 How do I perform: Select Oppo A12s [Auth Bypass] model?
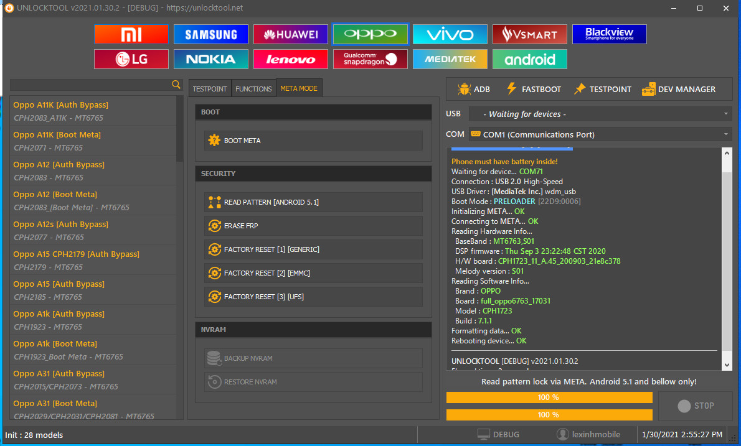pyautogui.click(x=93, y=230)
